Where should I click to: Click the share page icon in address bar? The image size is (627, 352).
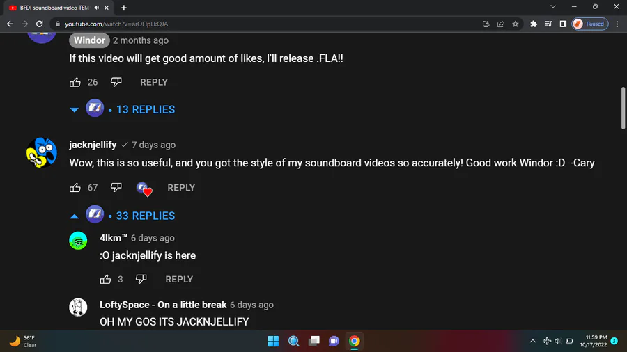point(501,24)
